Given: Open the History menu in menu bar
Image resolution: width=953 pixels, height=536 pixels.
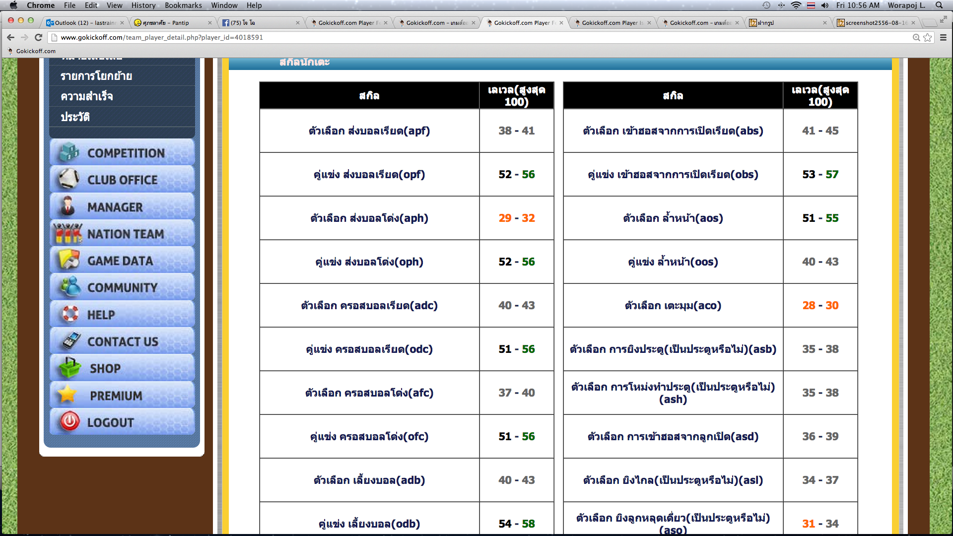Looking at the screenshot, I should (x=143, y=5).
